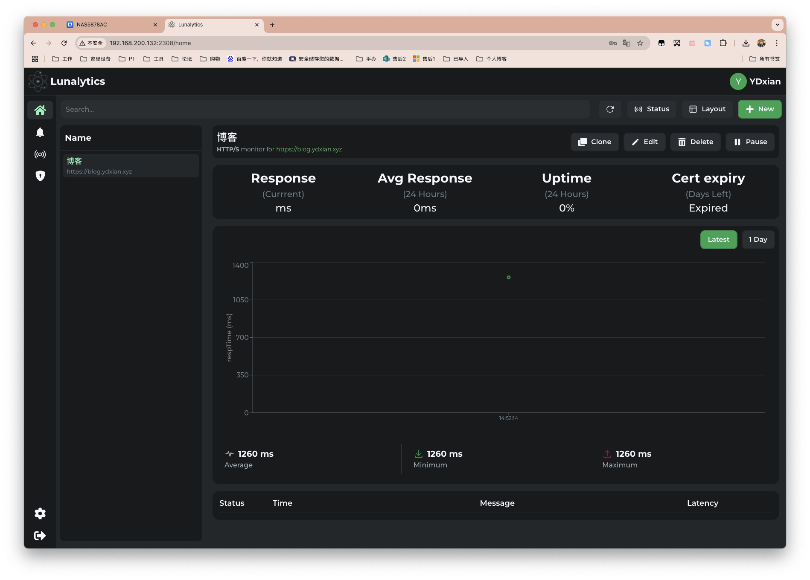This screenshot has width=810, height=580.
Task: Open status pages broadcast icon in sidebar
Action: (40, 154)
